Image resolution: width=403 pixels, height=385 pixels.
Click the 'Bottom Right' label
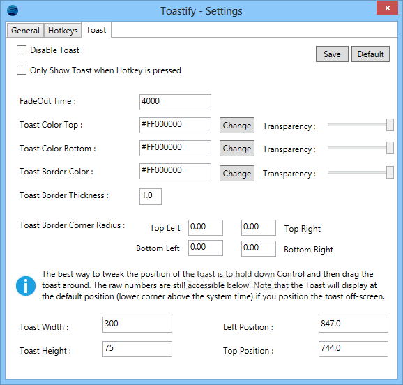[x=308, y=250]
